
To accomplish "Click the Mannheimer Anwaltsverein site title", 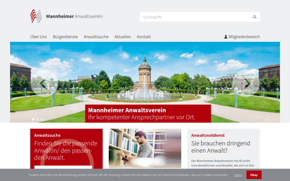I will pos(74,16).
